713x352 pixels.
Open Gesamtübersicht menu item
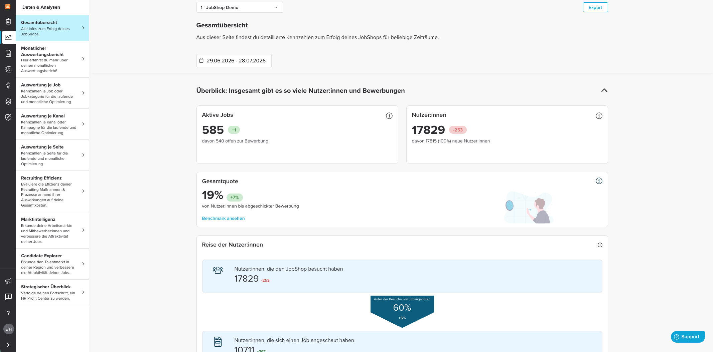pos(52,28)
